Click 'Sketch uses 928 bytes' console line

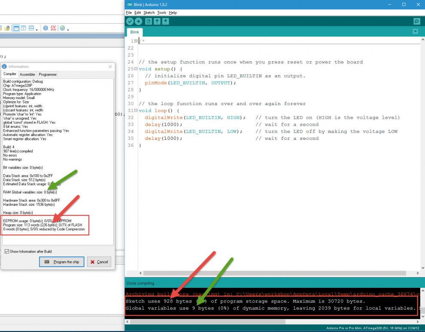point(245,301)
